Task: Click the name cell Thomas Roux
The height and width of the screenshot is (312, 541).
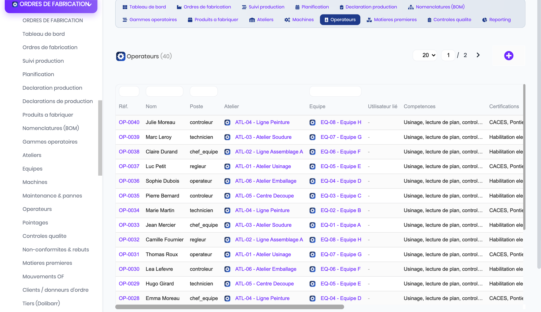Action: click(162, 254)
